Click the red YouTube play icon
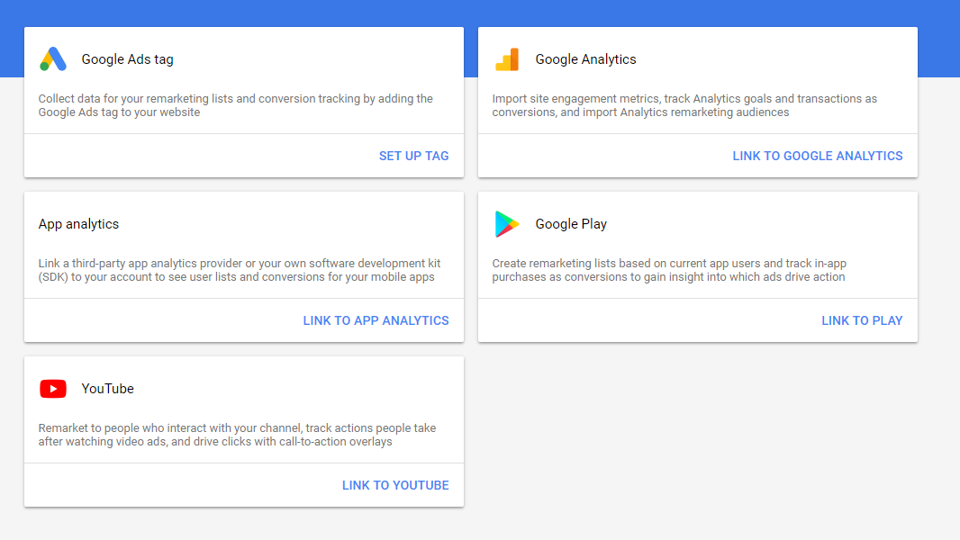960x540 pixels. click(53, 389)
